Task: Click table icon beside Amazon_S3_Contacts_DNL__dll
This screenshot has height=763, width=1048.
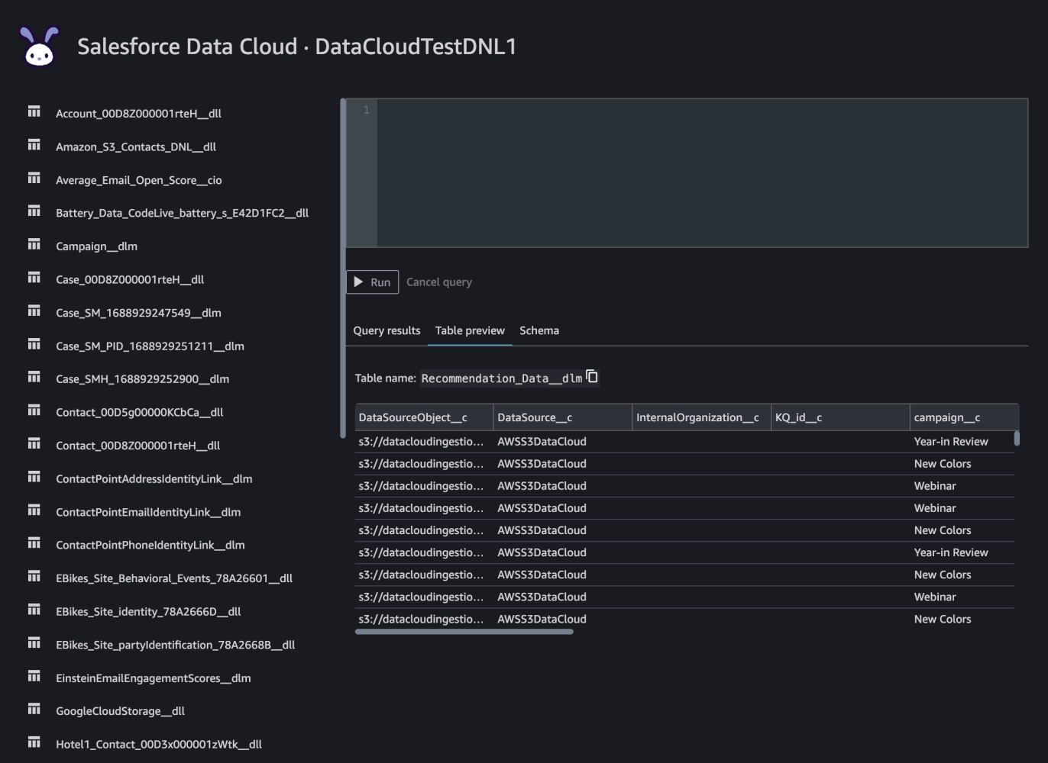Action: tap(34, 144)
